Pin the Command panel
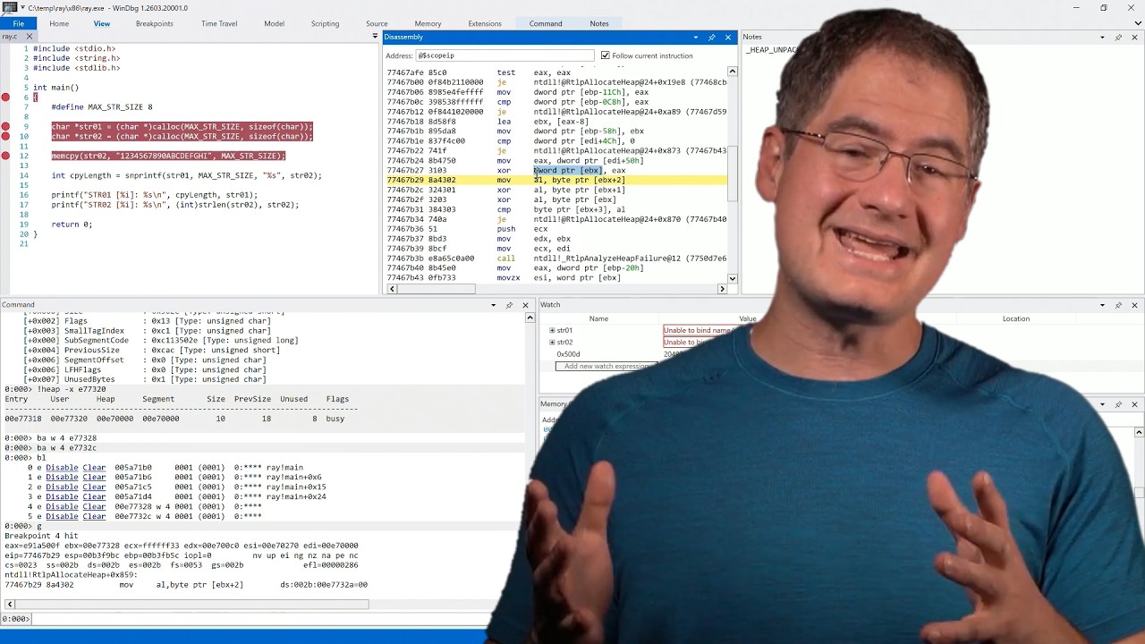Screen dimensions: 1145x644 click(x=510, y=305)
